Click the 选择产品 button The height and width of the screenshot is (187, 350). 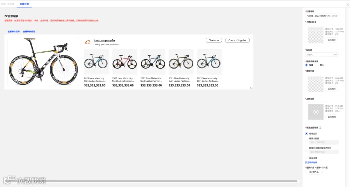tap(314, 172)
